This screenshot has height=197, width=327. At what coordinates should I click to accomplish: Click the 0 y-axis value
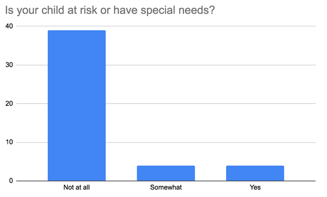11,181
